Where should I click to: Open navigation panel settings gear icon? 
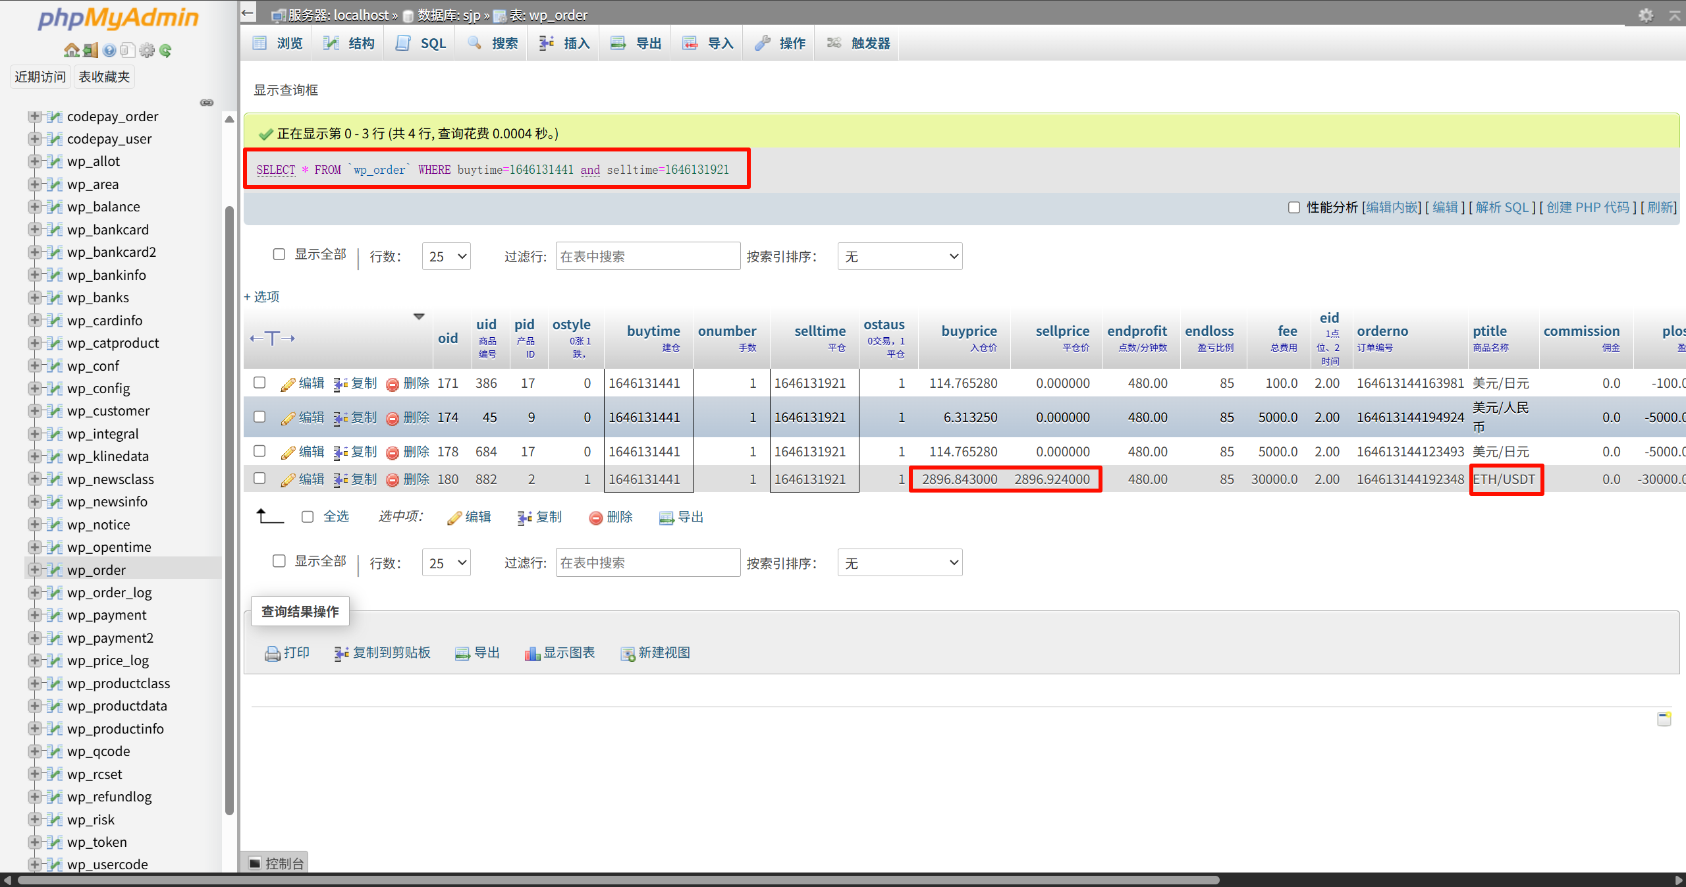(x=147, y=50)
